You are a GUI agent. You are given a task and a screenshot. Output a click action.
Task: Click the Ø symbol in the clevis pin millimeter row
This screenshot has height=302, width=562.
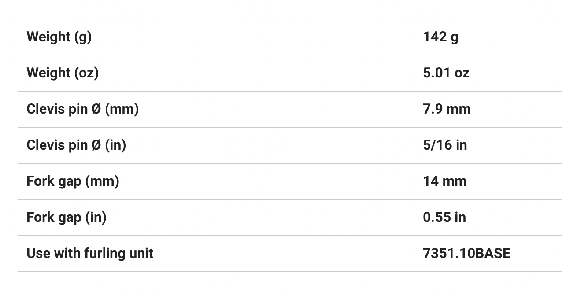96,109
